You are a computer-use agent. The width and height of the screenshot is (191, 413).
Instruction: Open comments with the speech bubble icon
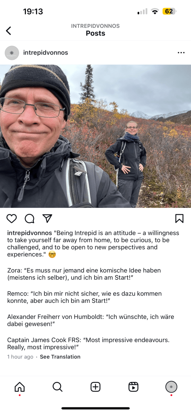tap(29, 218)
